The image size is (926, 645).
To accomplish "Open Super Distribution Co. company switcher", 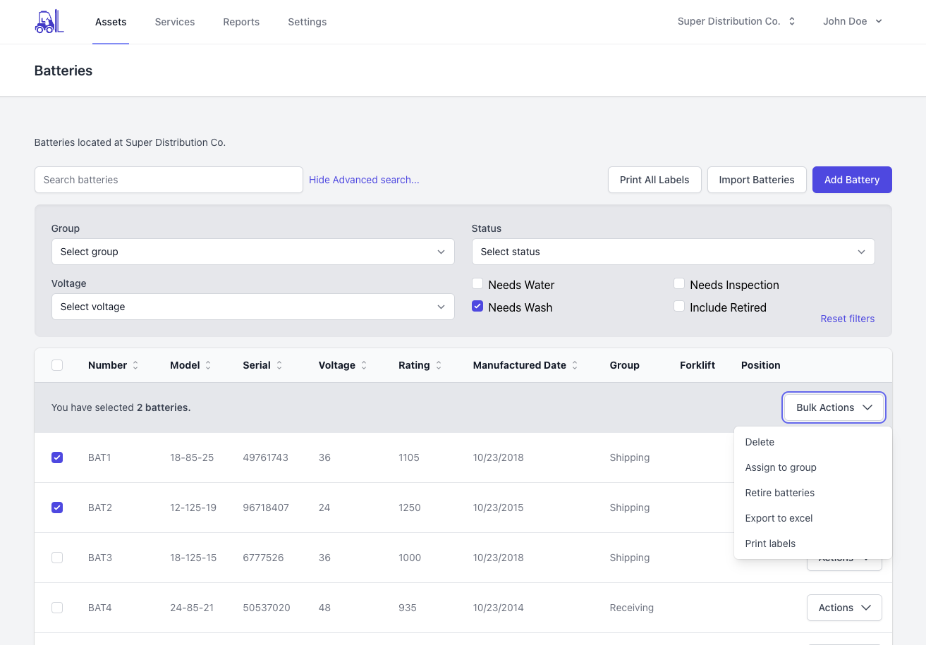I will pos(736,21).
